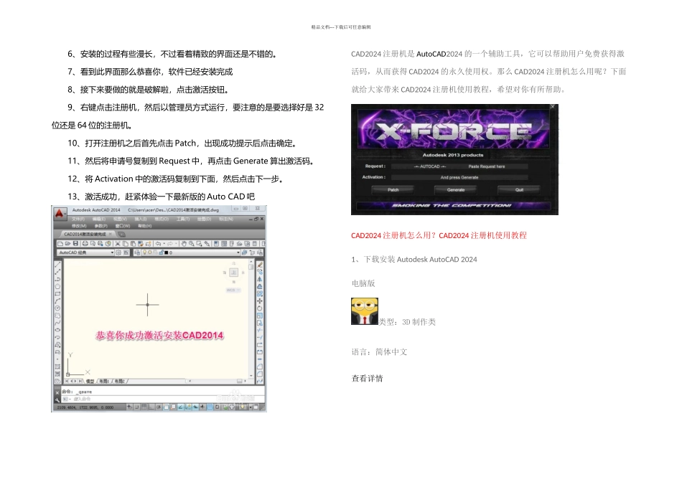Click the Quit button in X-Force keygen
This screenshot has width=682, height=482.
click(519, 190)
